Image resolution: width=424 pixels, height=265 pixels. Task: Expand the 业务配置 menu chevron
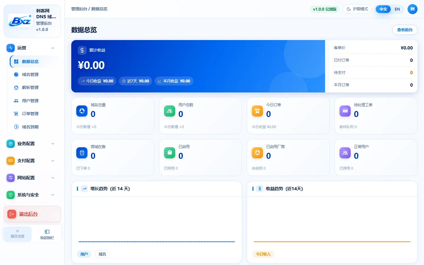(x=53, y=144)
